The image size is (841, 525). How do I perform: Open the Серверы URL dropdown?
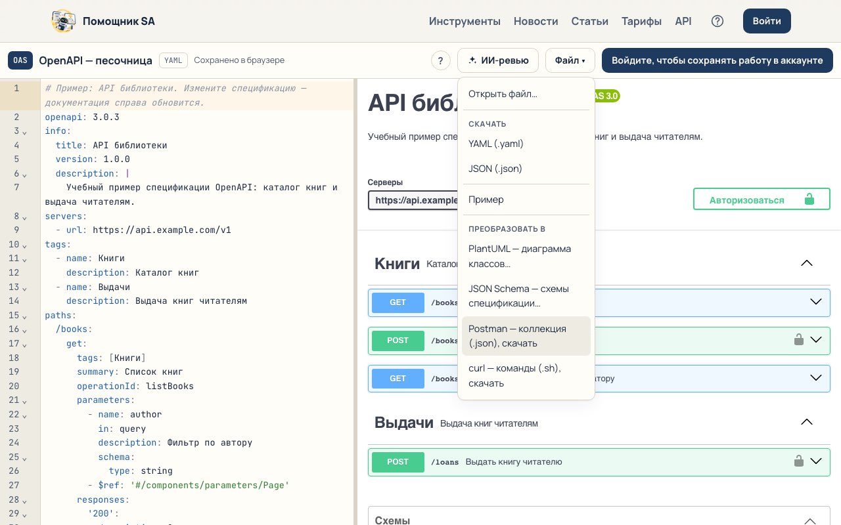coord(413,200)
